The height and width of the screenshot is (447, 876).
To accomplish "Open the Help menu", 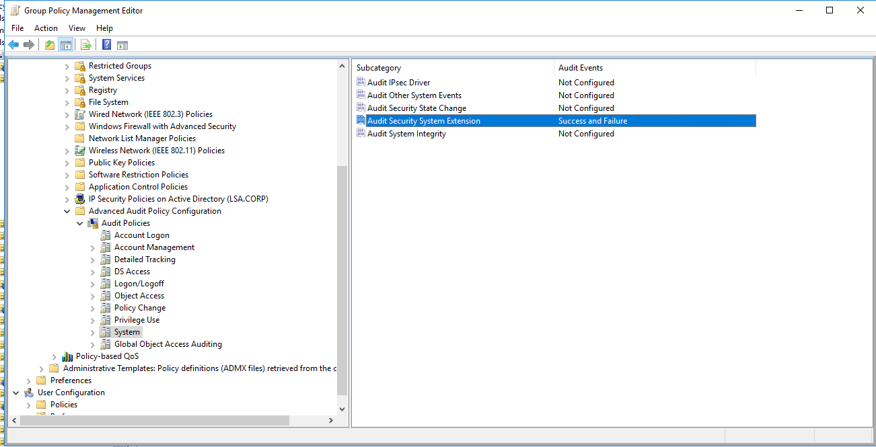I will 104,28.
